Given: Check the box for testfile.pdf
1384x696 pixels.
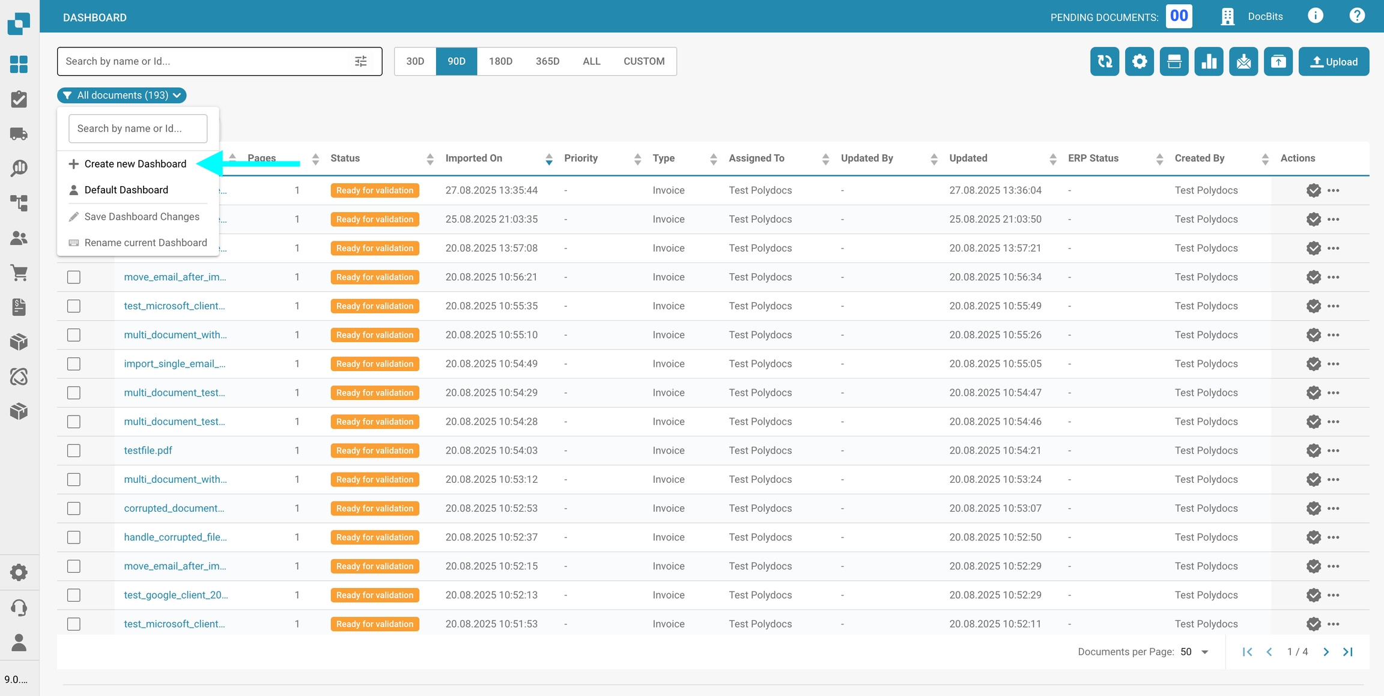Looking at the screenshot, I should (74, 450).
